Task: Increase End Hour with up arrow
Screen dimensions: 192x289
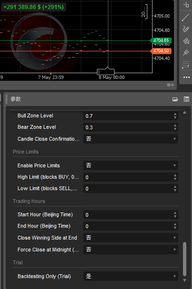Action: (x=175, y=224)
